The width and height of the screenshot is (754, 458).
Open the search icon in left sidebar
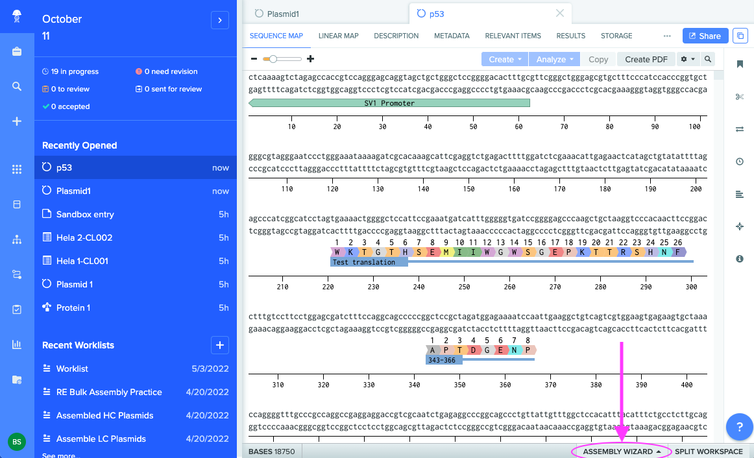click(17, 86)
